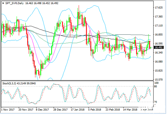Click the 16.855 price axis label

coord(159,35)
